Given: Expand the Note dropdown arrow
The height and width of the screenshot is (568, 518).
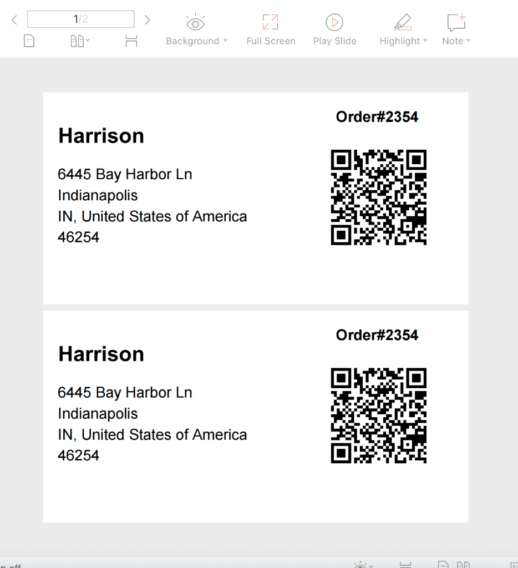Looking at the screenshot, I should click(468, 40).
